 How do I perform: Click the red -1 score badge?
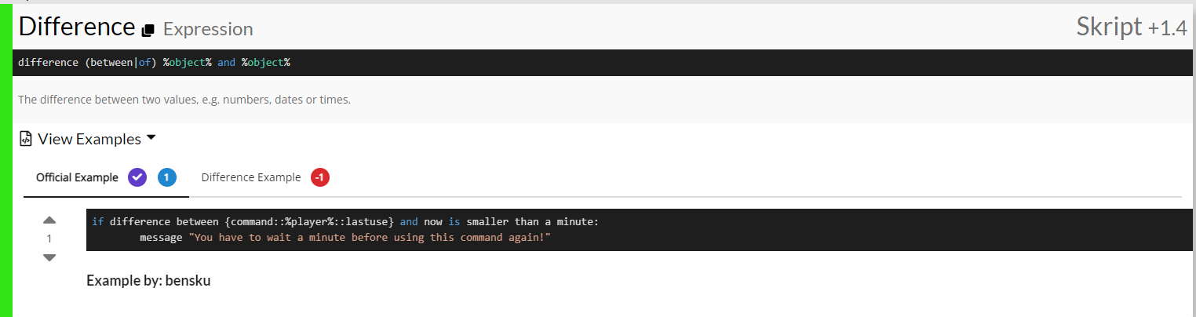(319, 177)
